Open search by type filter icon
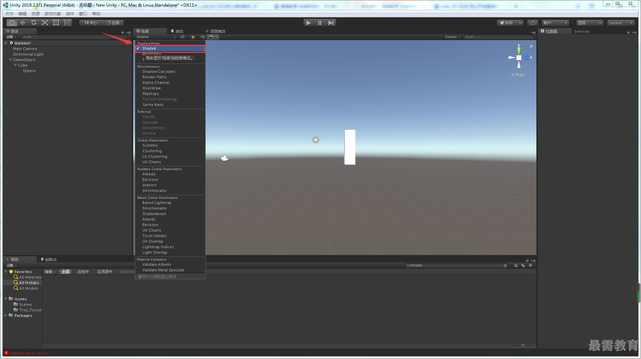Screen dimensions: 641x359 pos(516,265)
